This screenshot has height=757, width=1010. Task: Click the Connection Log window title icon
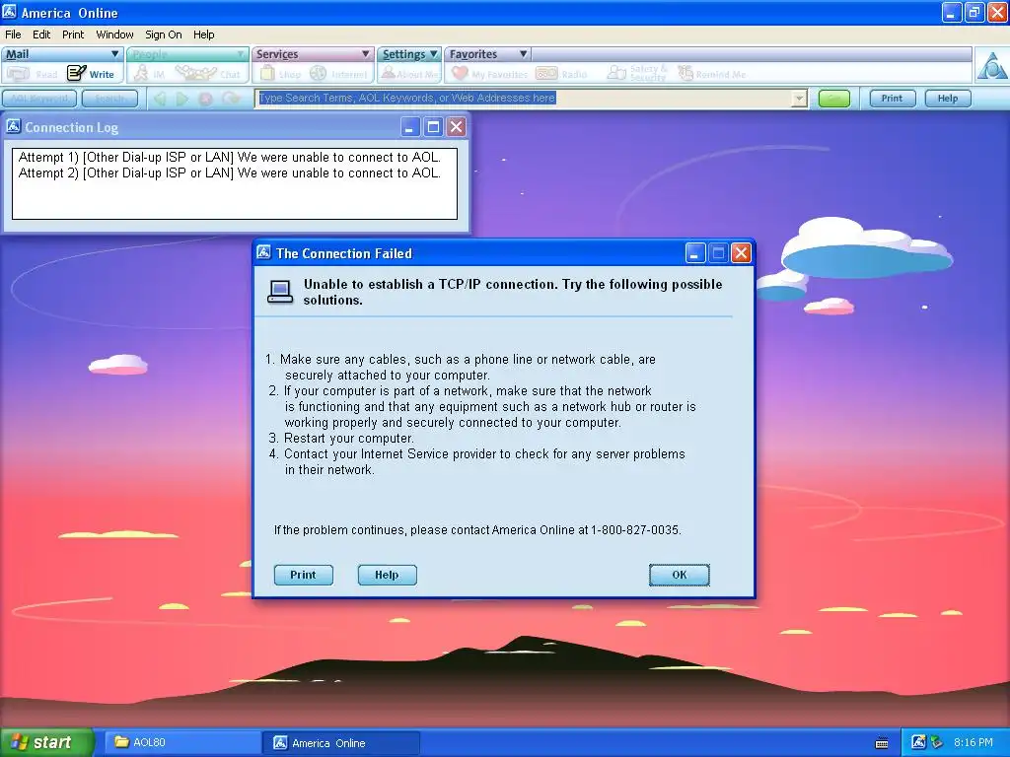14,126
